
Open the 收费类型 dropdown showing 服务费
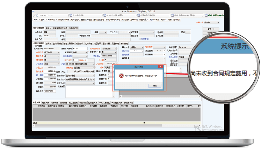pos(84,68)
